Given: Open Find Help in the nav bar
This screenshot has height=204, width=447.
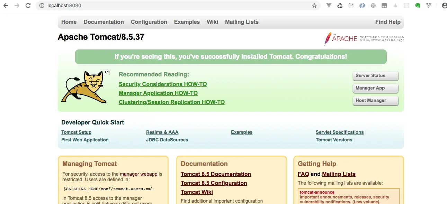Looking at the screenshot, I should click(388, 22).
